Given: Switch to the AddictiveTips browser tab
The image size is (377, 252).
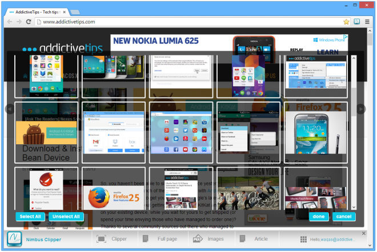Looking at the screenshot, I should tap(37, 12).
